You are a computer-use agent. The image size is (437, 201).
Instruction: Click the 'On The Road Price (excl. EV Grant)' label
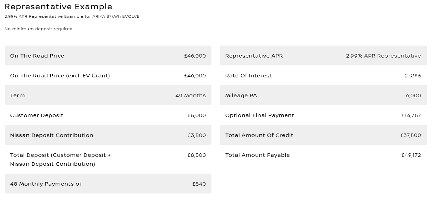click(x=60, y=76)
